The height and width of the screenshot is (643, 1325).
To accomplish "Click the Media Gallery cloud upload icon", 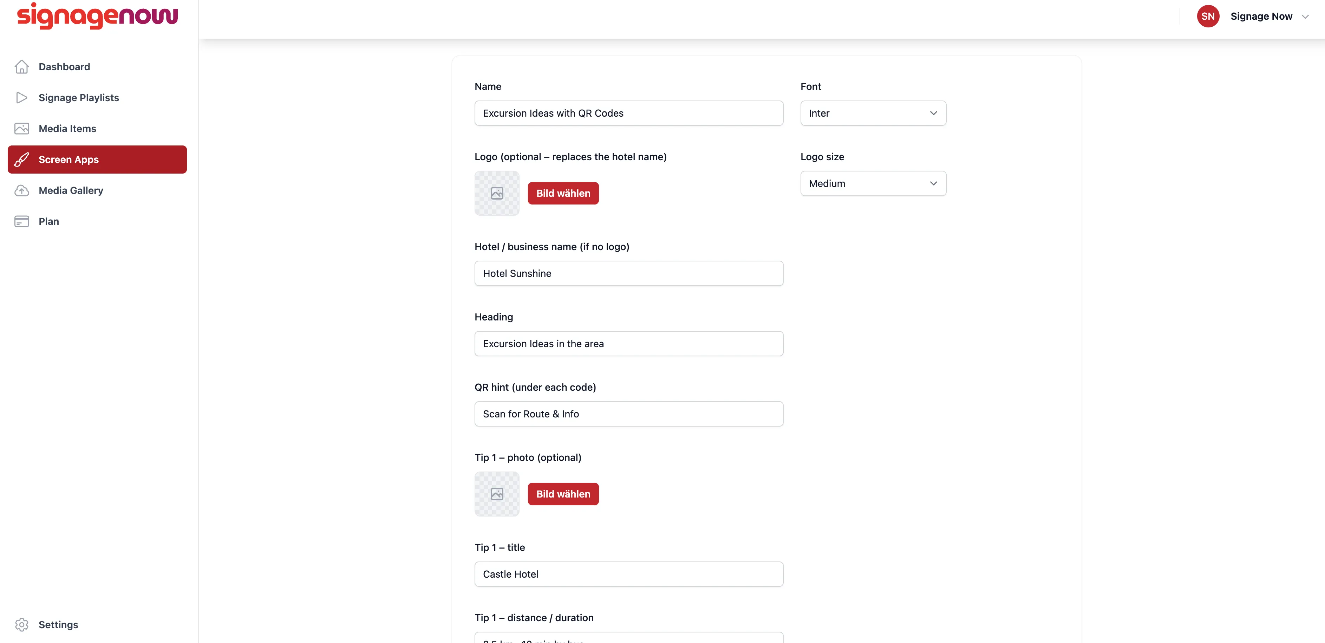I will [x=22, y=190].
